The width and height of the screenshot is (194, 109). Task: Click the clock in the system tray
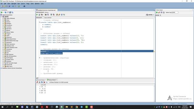pos(185,107)
